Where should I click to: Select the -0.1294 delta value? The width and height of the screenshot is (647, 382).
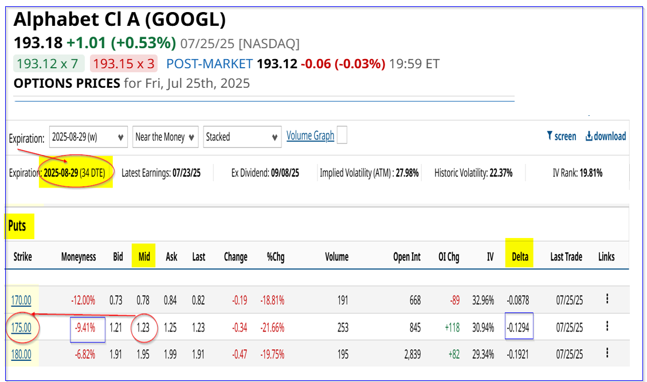[x=518, y=328]
